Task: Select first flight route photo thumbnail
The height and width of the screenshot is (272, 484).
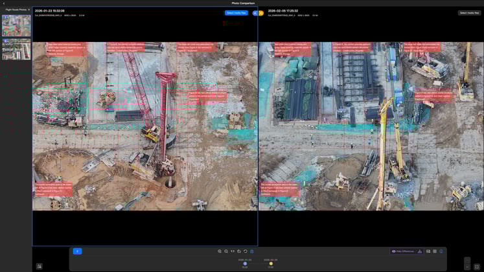Action: pyautogui.click(x=16, y=26)
